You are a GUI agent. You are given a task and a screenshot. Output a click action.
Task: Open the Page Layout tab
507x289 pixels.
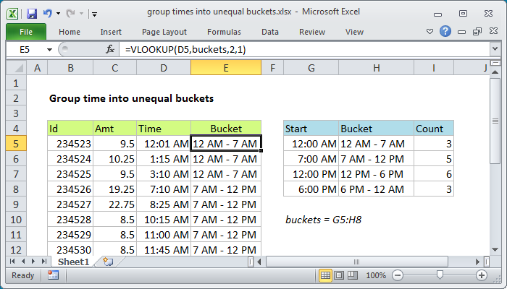[x=164, y=32]
